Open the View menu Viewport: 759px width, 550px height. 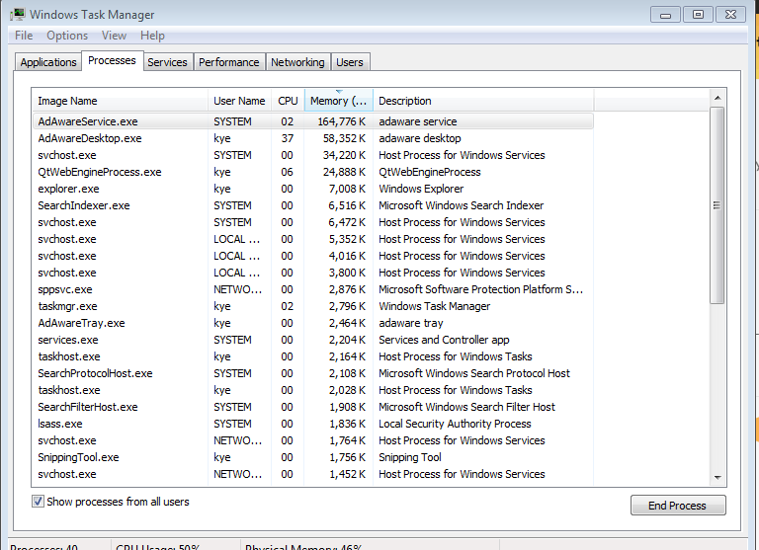pyautogui.click(x=114, y=36)
